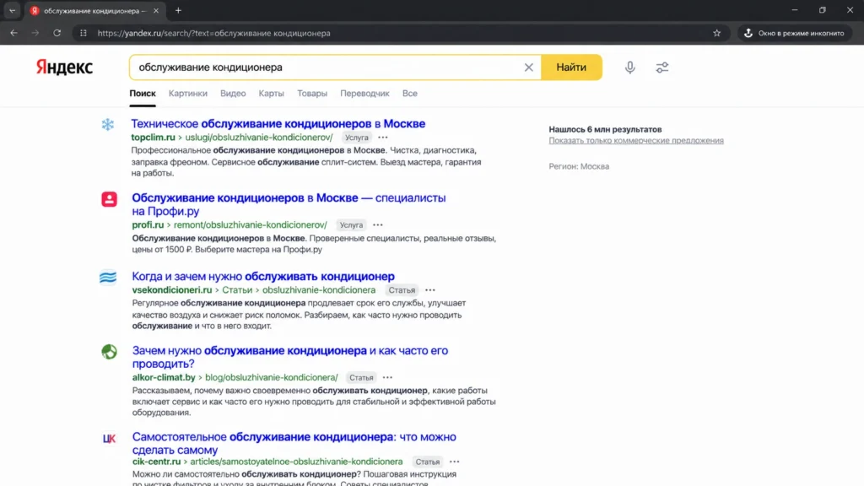The height and width of the screenshot is (486, 864).
Task: Switch to the Картинки tab
Action: coord(188,93)
